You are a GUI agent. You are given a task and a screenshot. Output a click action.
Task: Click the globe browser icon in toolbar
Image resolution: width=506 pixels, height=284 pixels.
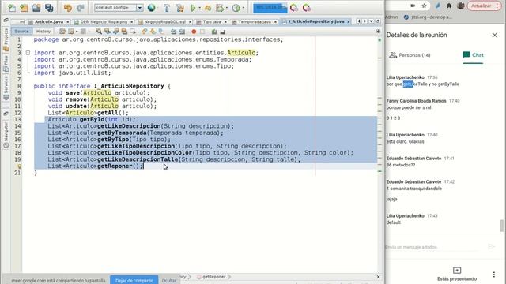[x=151, y=8]
